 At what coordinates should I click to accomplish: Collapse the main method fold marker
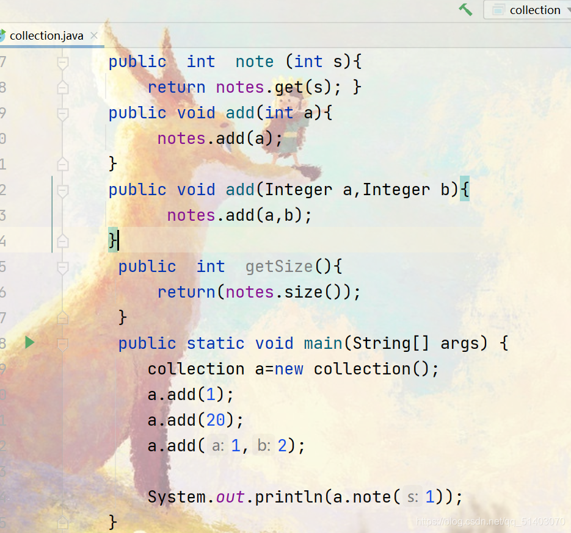tap(63, 345)
